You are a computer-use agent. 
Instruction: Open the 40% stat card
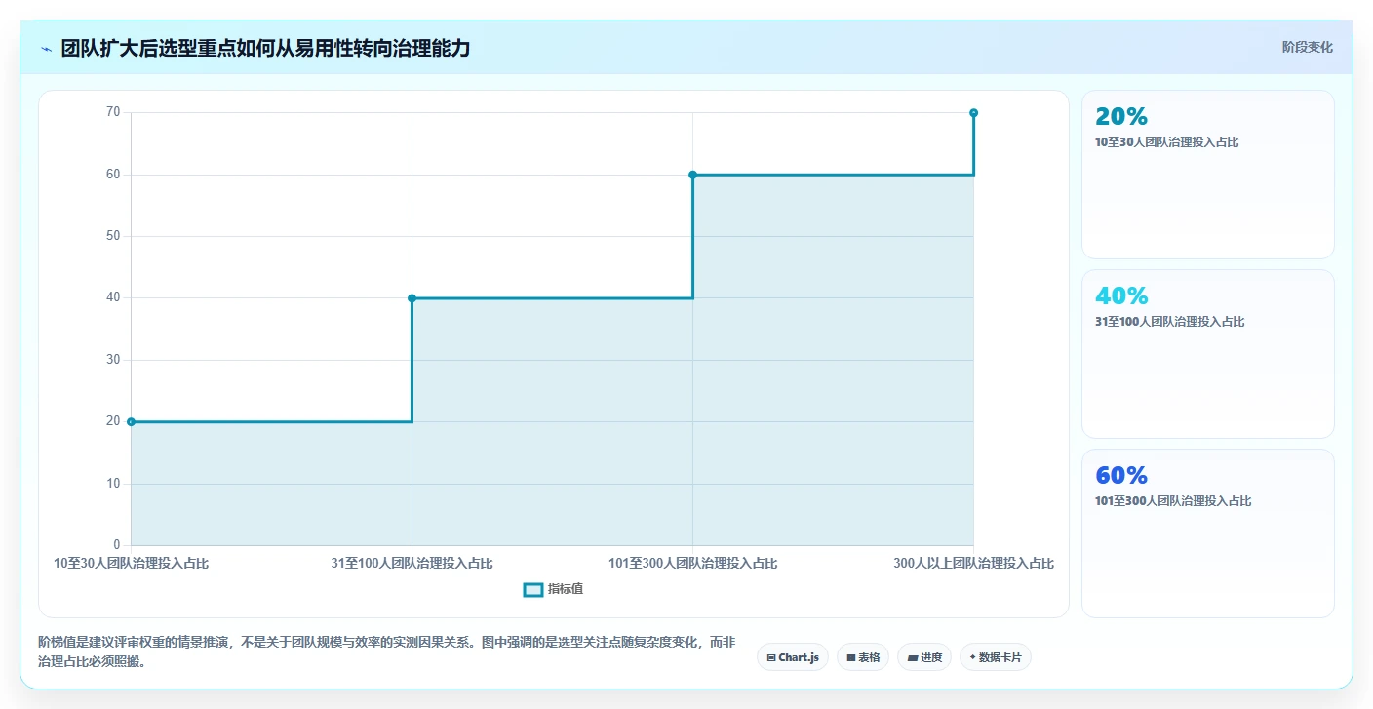pyautogui.click(x=1207, y=354)
